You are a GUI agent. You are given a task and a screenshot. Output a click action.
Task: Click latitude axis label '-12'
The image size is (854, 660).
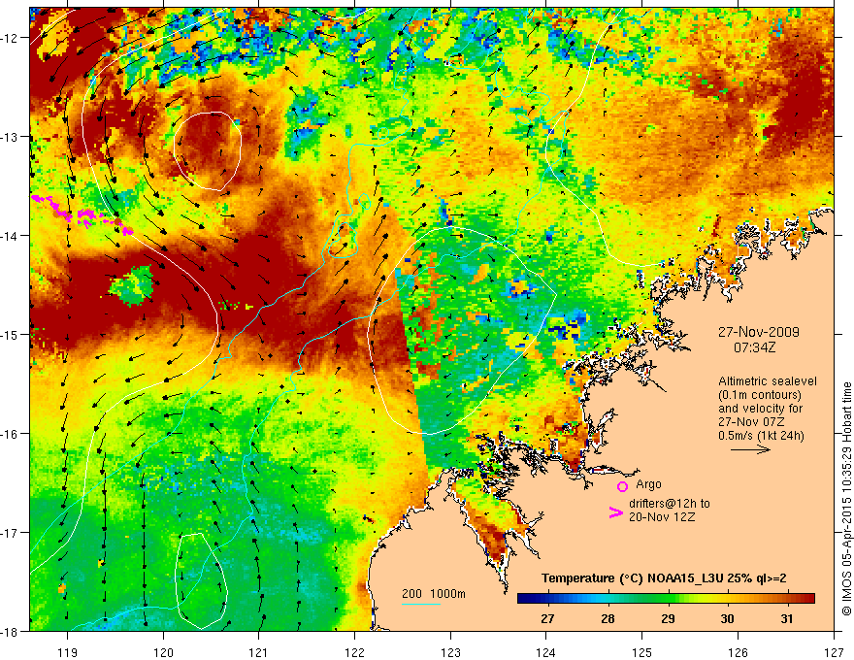11,38
